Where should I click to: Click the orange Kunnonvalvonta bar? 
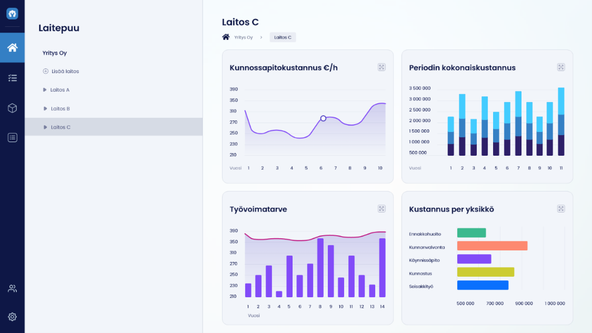(492, 246)
